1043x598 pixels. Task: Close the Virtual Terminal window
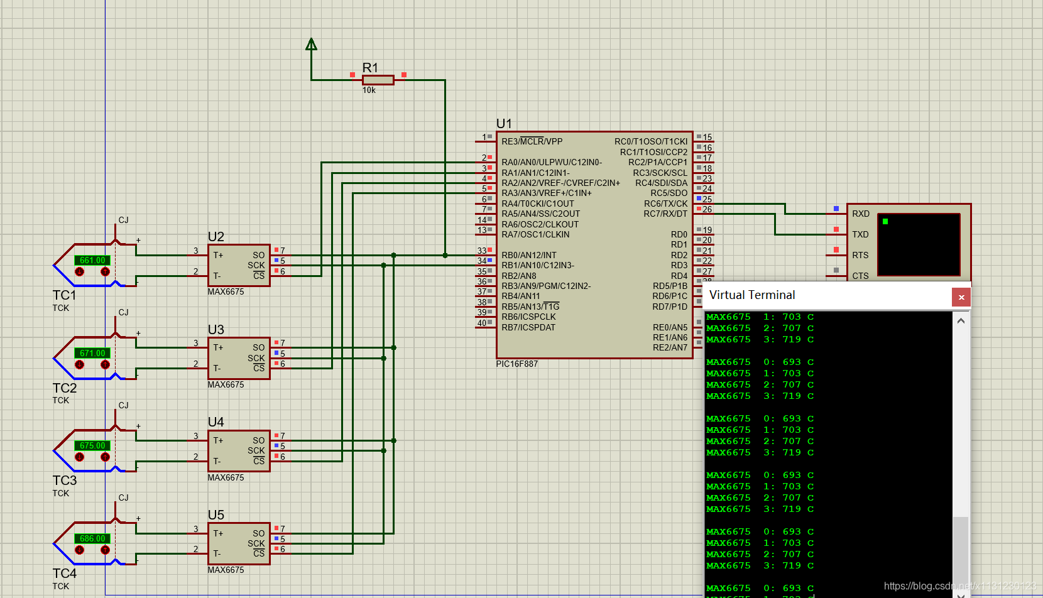(961, 297)
